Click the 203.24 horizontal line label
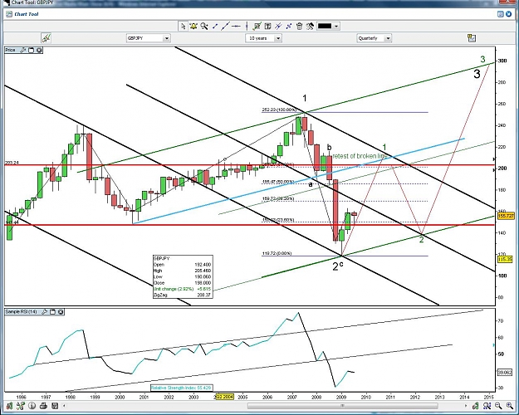519x415 pixels. pos(12,163)
